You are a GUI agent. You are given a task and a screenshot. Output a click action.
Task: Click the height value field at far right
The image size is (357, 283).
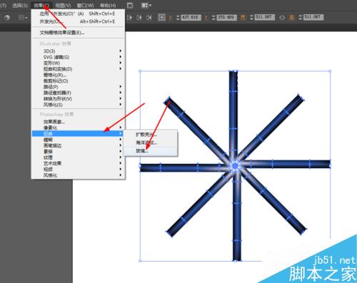click(313, 17)
